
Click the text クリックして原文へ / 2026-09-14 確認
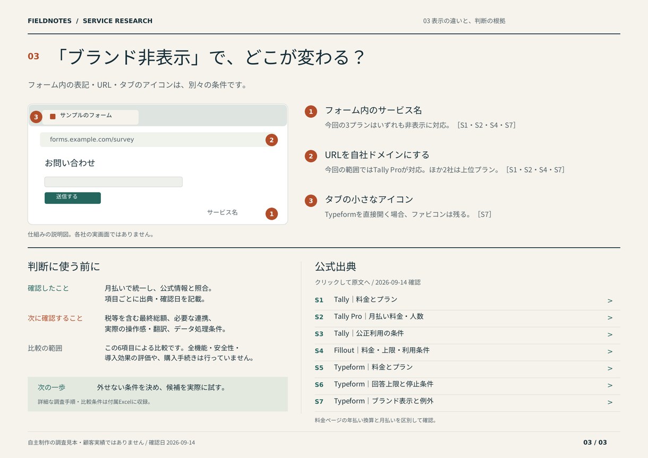coord(368,282)
